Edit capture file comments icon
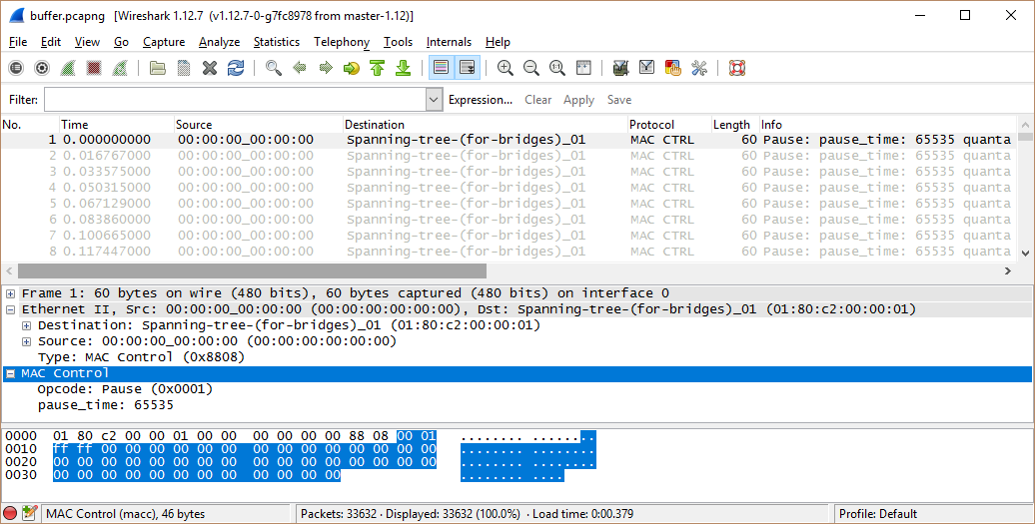The image size is (1035, 524). [29, 513]
